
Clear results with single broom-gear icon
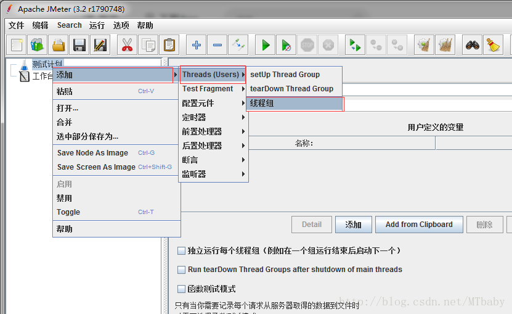pos(424,45)
